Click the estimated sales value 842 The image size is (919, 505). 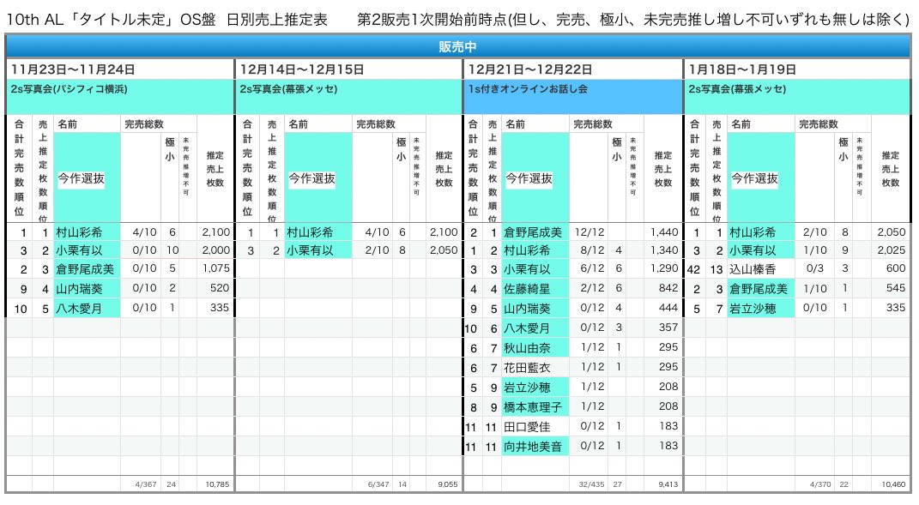coord(668,287)
